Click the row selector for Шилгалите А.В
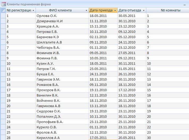 click(x=3, y=42)
